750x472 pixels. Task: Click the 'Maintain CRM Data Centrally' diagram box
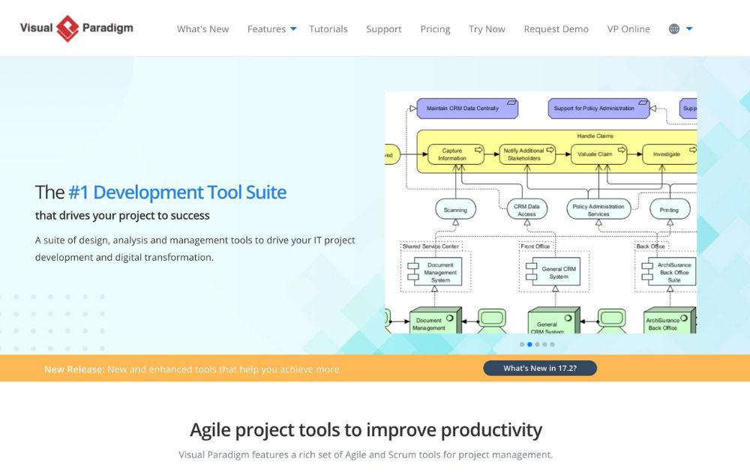point(467,109)
